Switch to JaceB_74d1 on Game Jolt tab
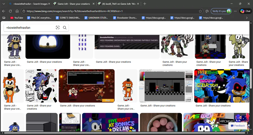The height and width of the screenshot is (135, 253). (x=119, y=4)
